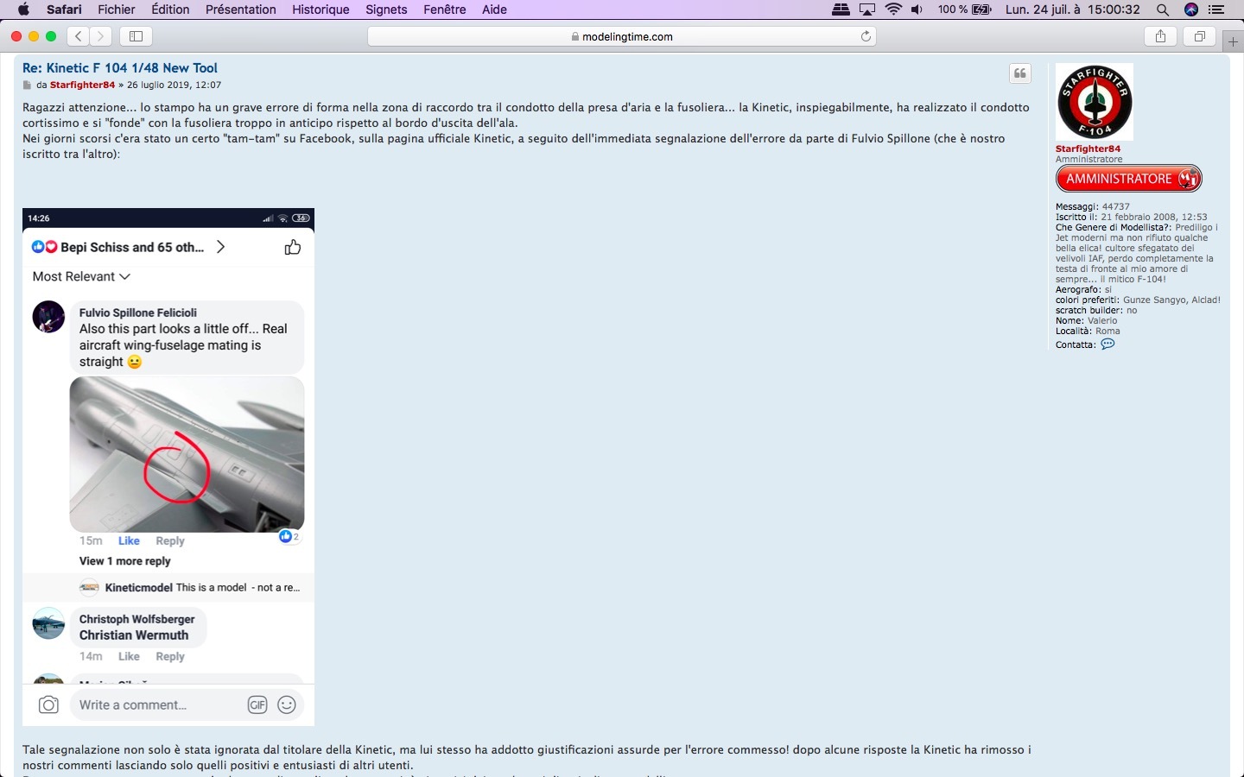1244x777 pixels.
Task: Open the Aide menu
Action: (494, 9)
